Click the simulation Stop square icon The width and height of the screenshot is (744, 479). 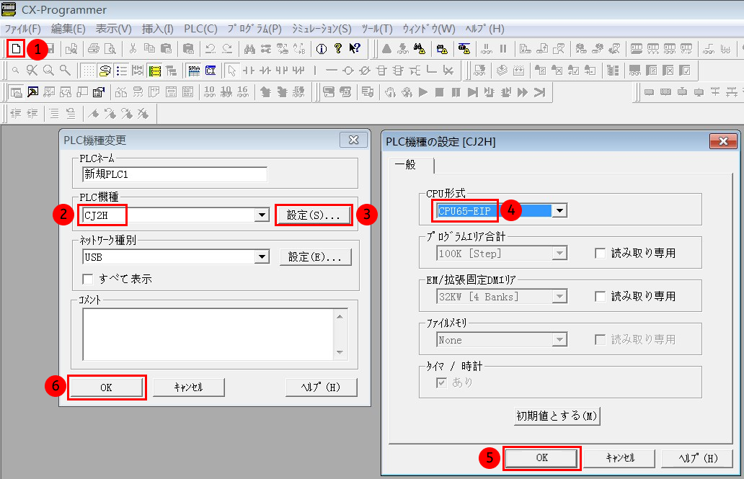pos(439,92)
